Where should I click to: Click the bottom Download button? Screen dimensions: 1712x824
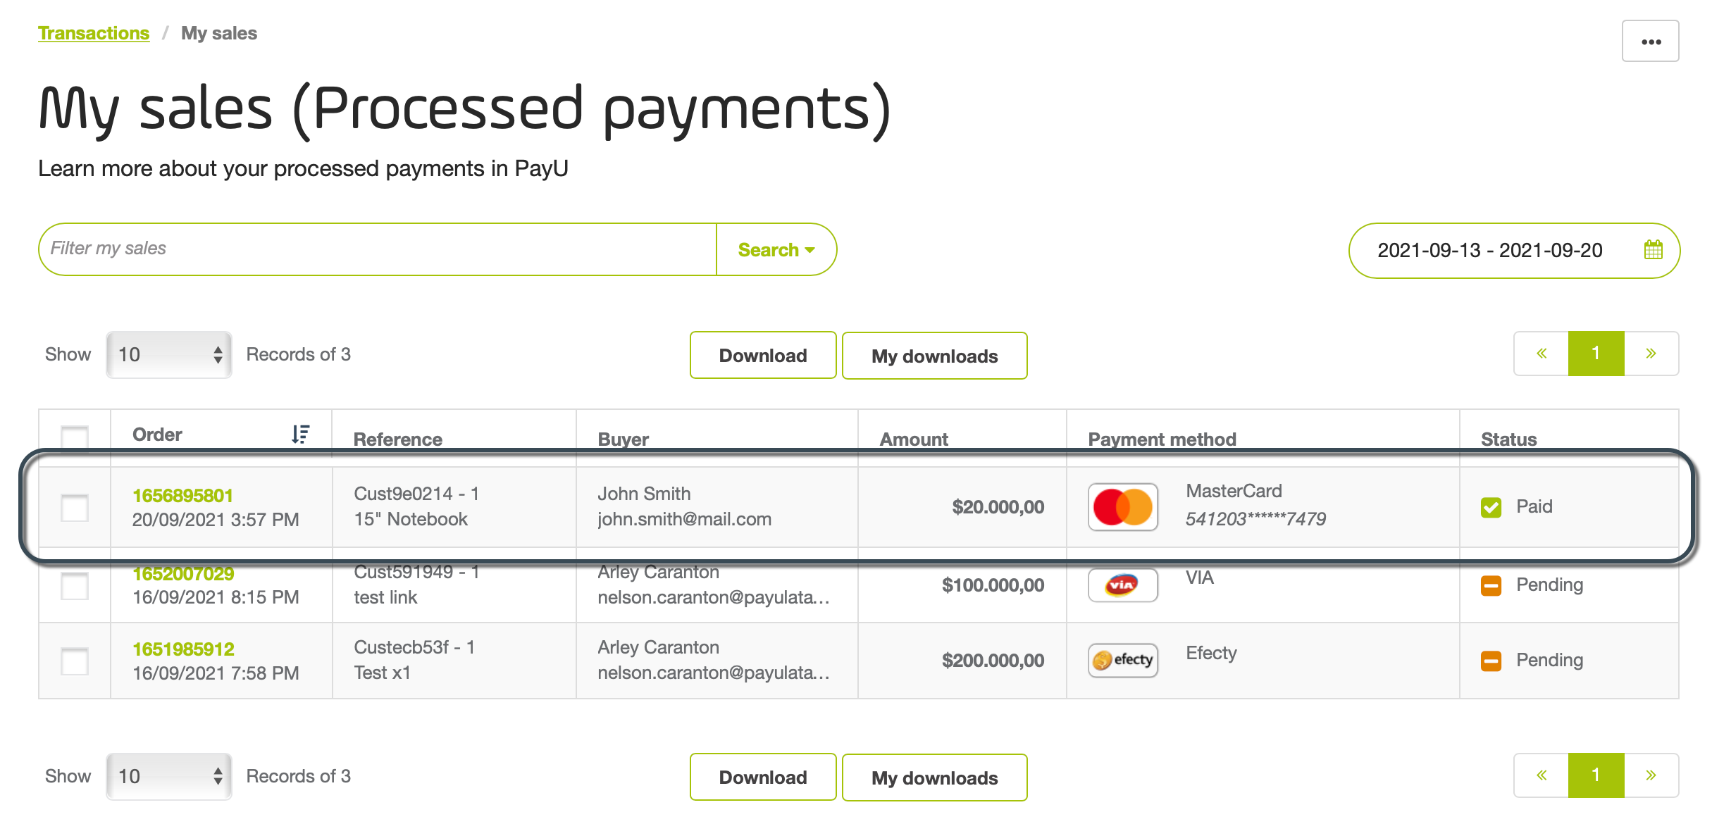pyautogui.click(x=763, y=777)
